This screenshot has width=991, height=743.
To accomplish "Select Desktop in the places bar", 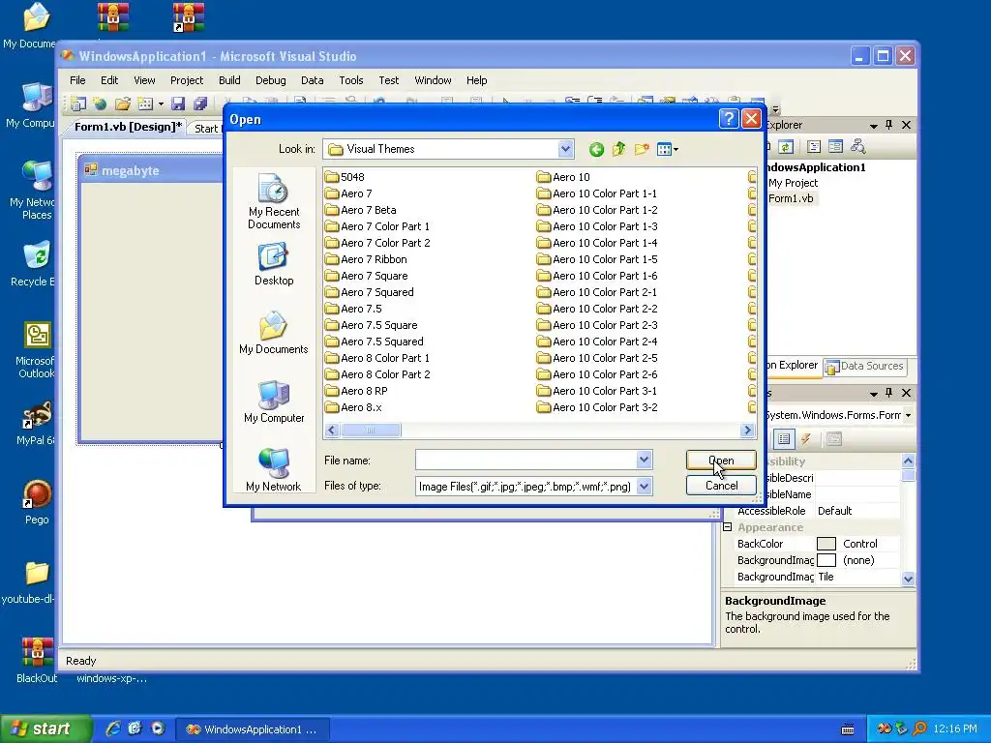I will coord(274,265).
